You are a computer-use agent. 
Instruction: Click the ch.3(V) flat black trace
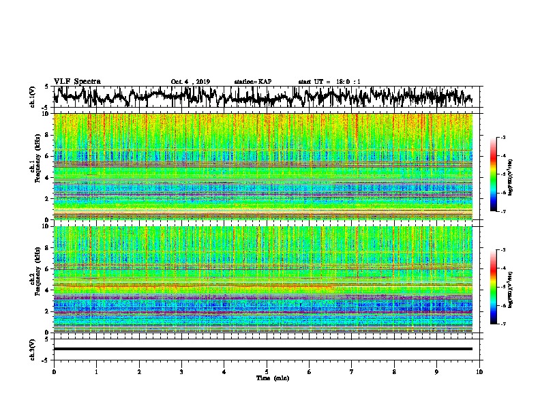[263, 349]
